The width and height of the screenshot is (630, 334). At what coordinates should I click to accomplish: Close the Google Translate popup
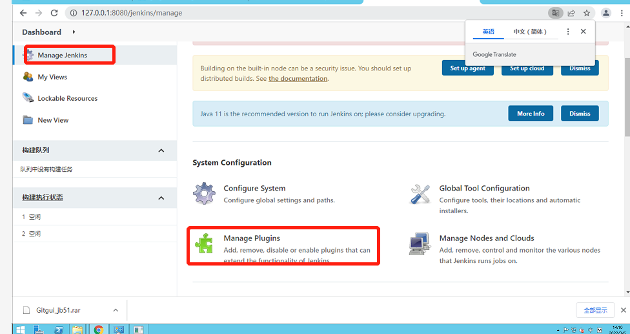click(584, 32)
